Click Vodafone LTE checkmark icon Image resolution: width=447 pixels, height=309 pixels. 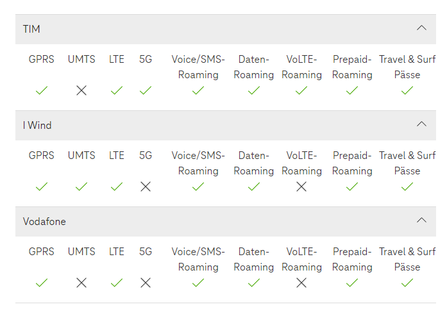[117, 283]
